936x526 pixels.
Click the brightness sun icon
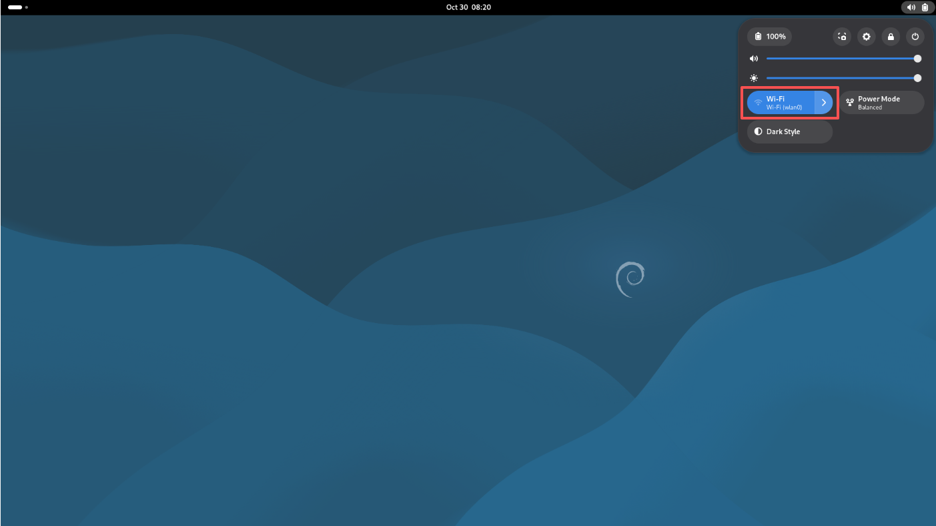coord(754,78)
